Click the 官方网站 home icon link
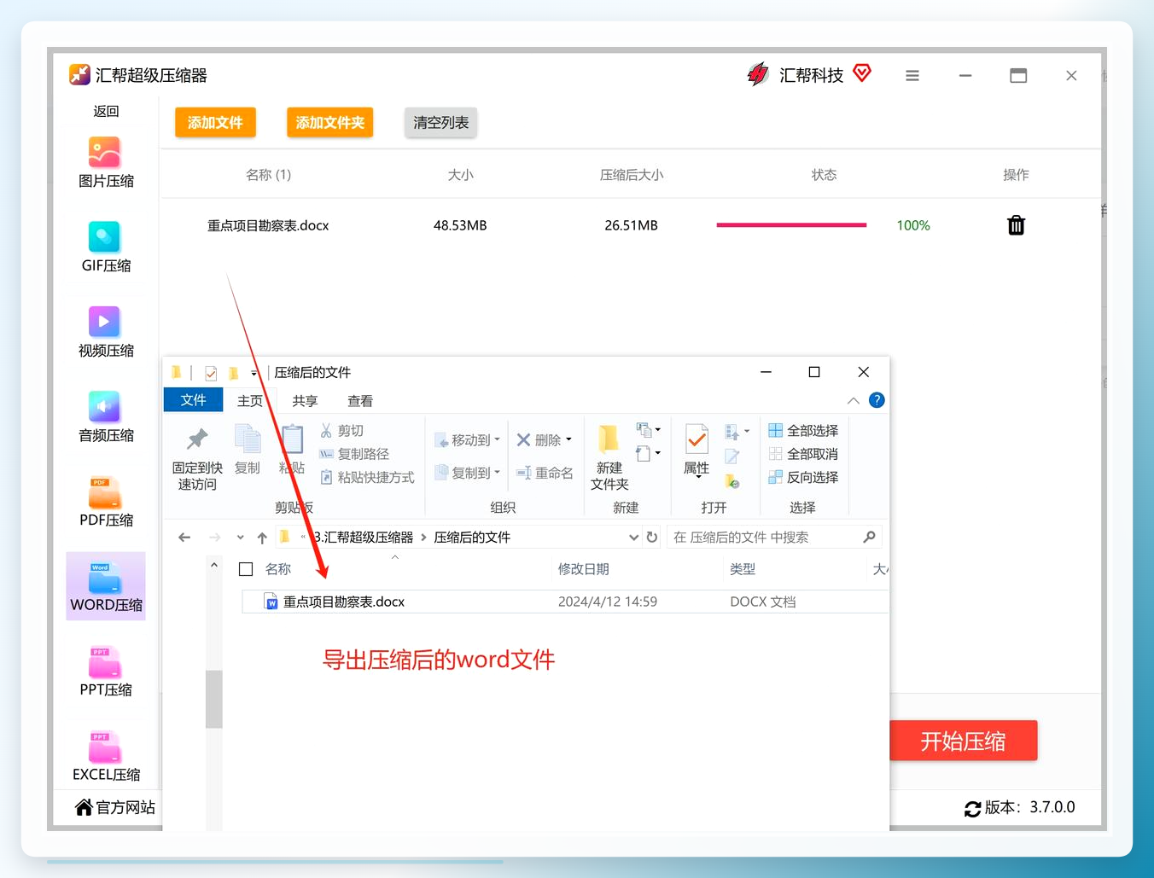 [84, 807]
